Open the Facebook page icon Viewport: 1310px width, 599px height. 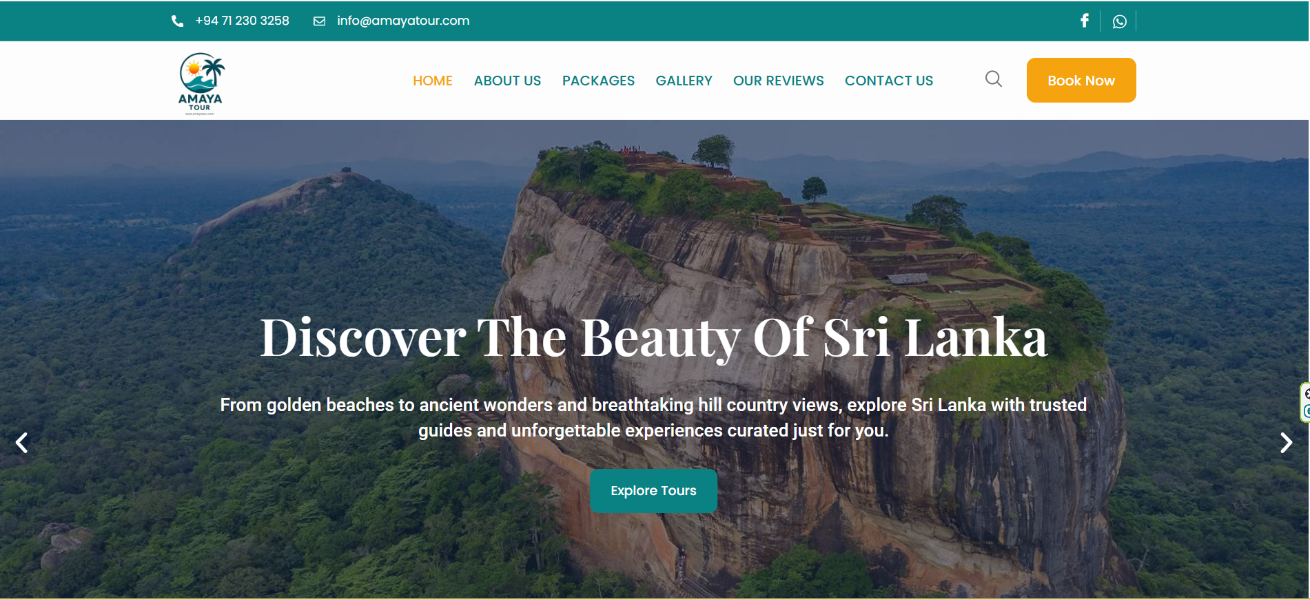coord(1085,21)
